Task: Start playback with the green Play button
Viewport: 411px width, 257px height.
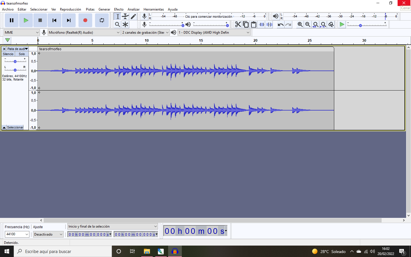Action: tap(26, 20)
